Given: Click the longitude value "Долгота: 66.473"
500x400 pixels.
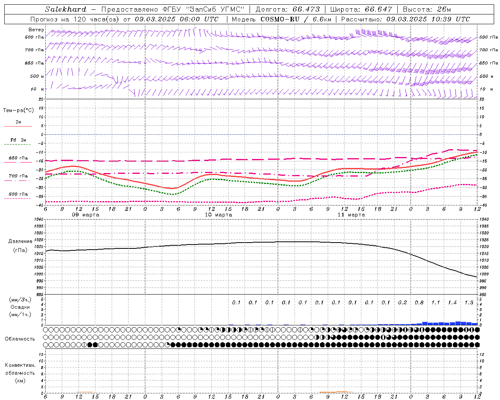Looking at the screenshot, I should 288,9.
